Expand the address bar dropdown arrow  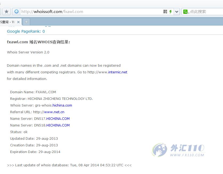[x=177, y=12]
